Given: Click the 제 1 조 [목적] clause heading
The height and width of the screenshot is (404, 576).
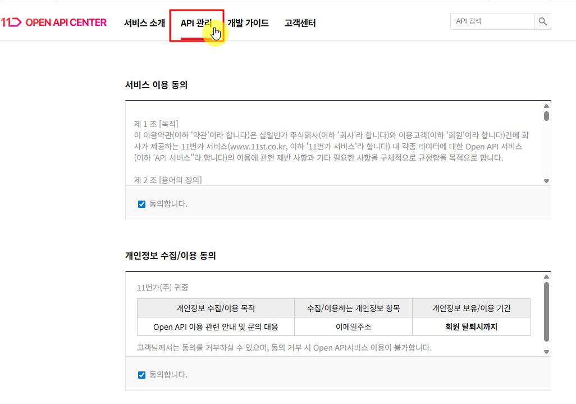Looking at the screenshot, I should 156,124.
